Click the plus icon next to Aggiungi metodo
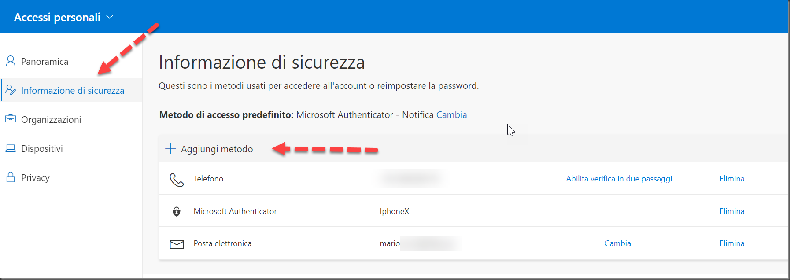This screenshot has width=790, height=280. pyautogui.click(x=170, y=148)
